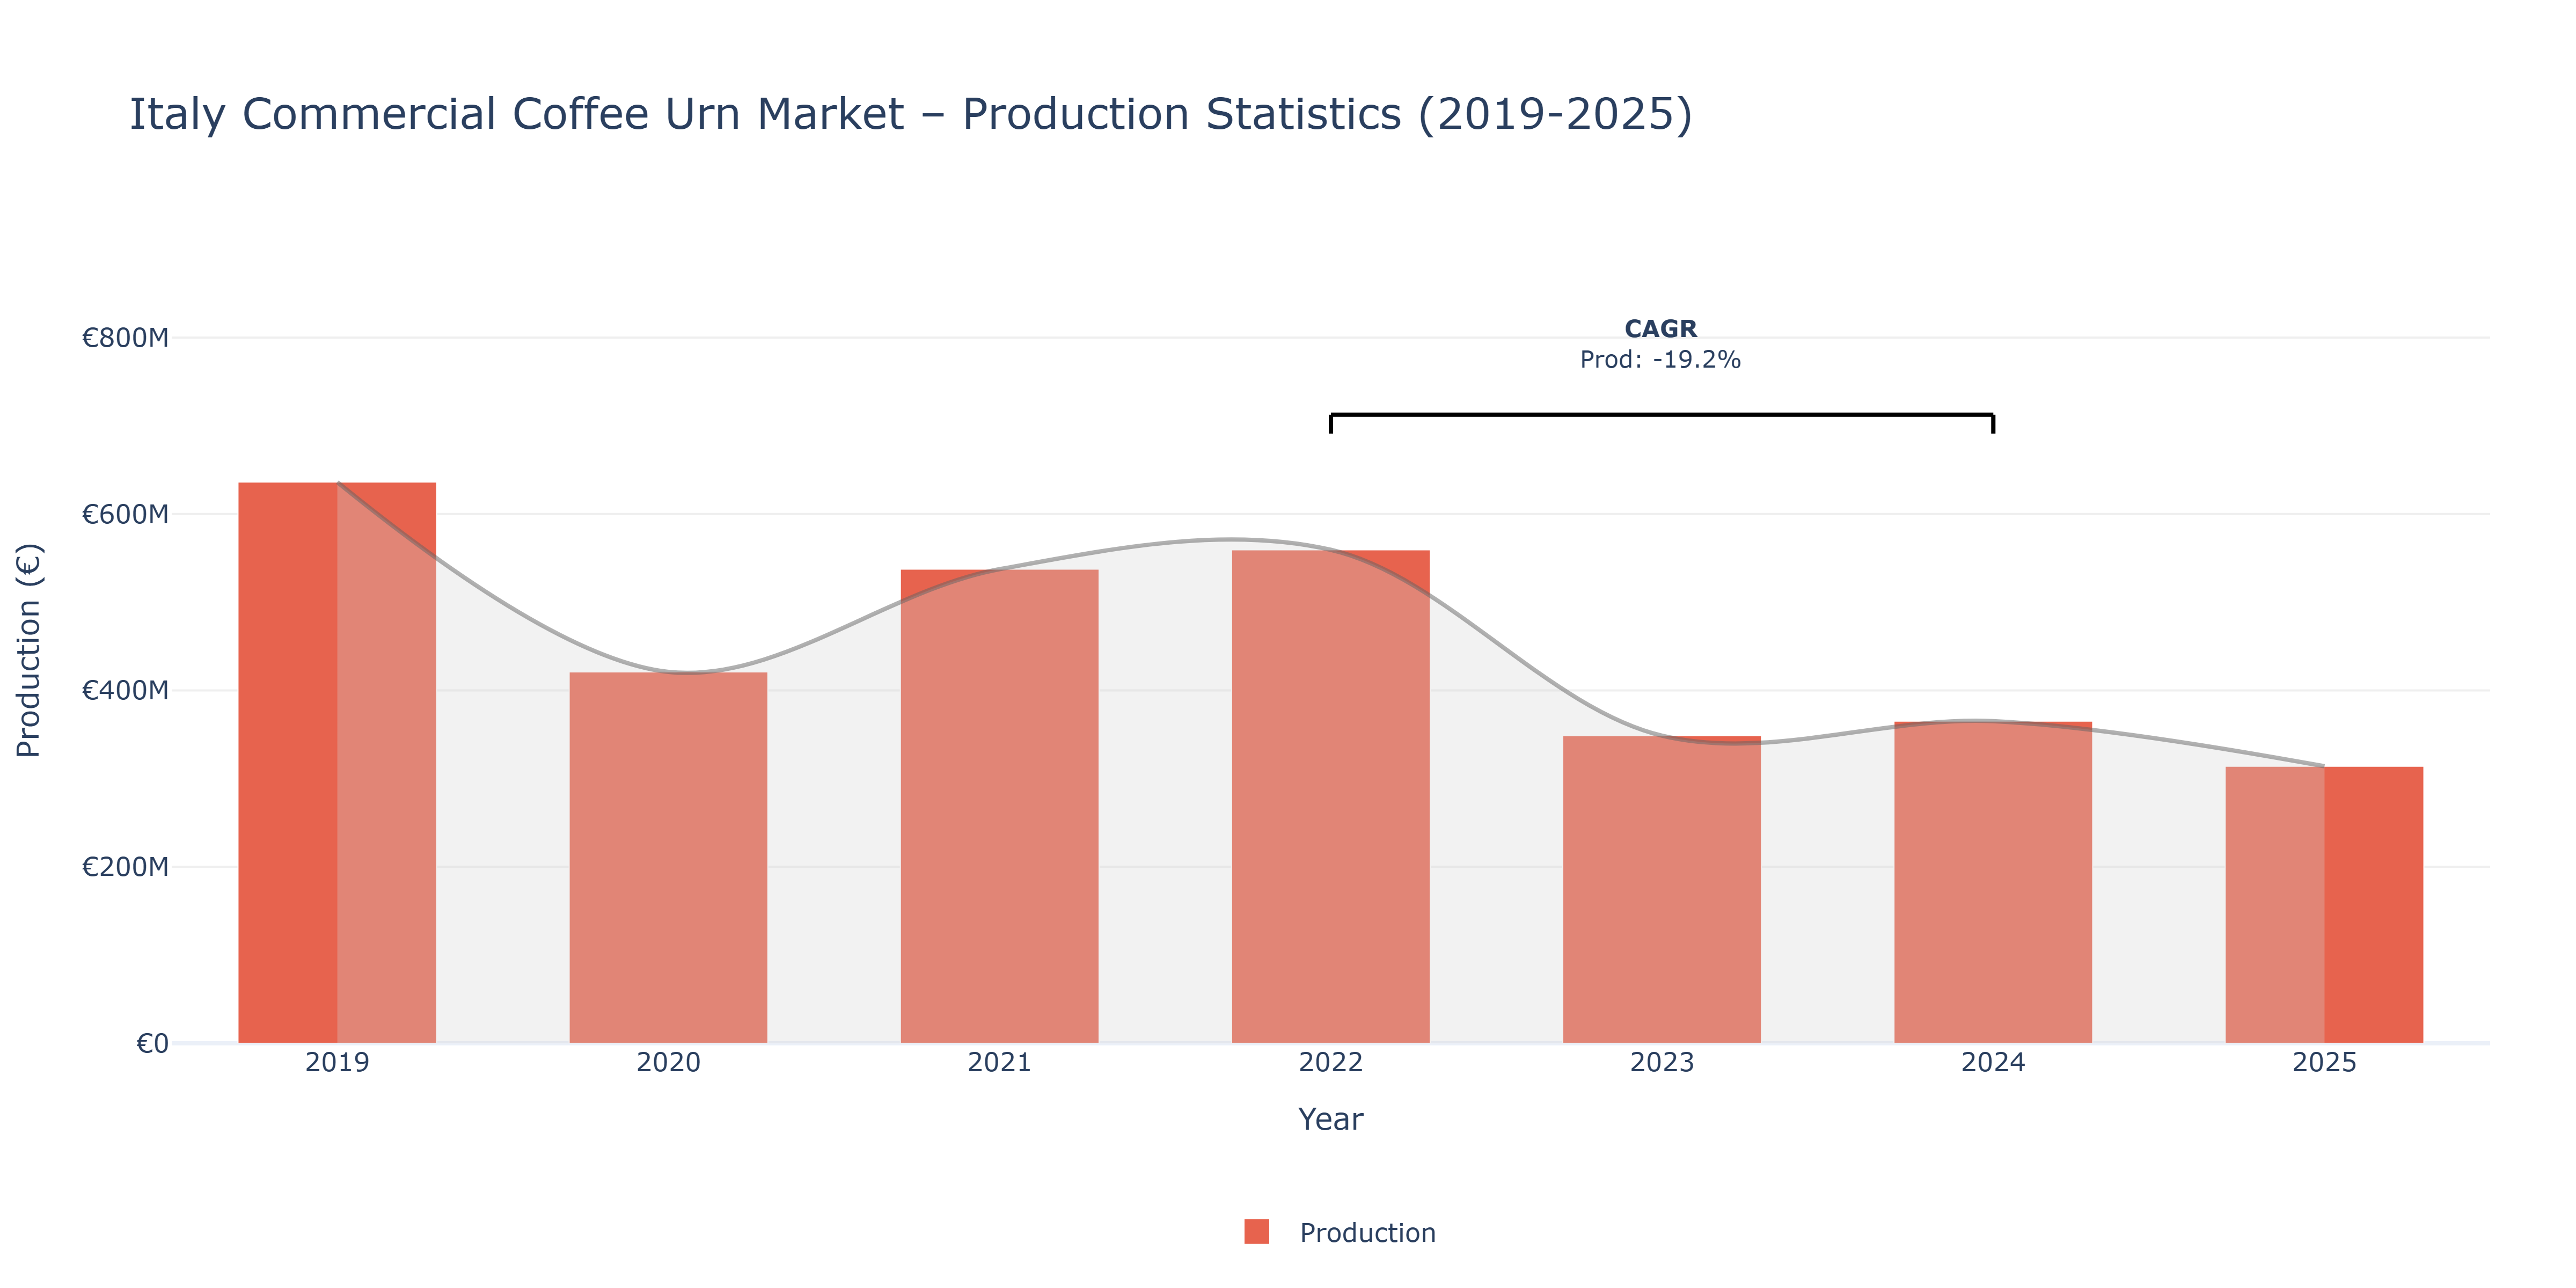The height and width of the screenshot is (1288, 2576).
Task: Click the €200M y-axis tick label
Action: tap(125, 867)
